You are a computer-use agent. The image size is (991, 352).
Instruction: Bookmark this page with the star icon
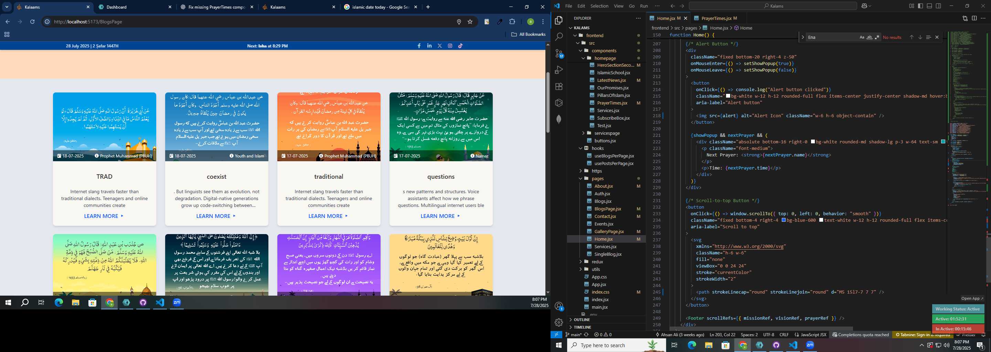coord(470,22)
